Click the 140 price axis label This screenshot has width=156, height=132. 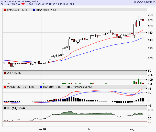click(150, 40)
